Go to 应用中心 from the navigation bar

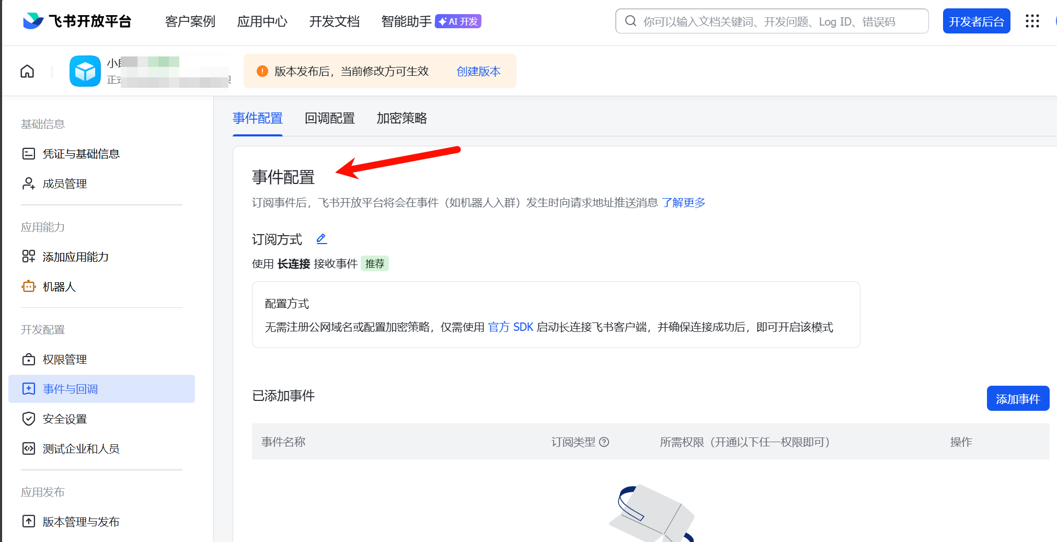pyautogui.click(x=262, y=21)
